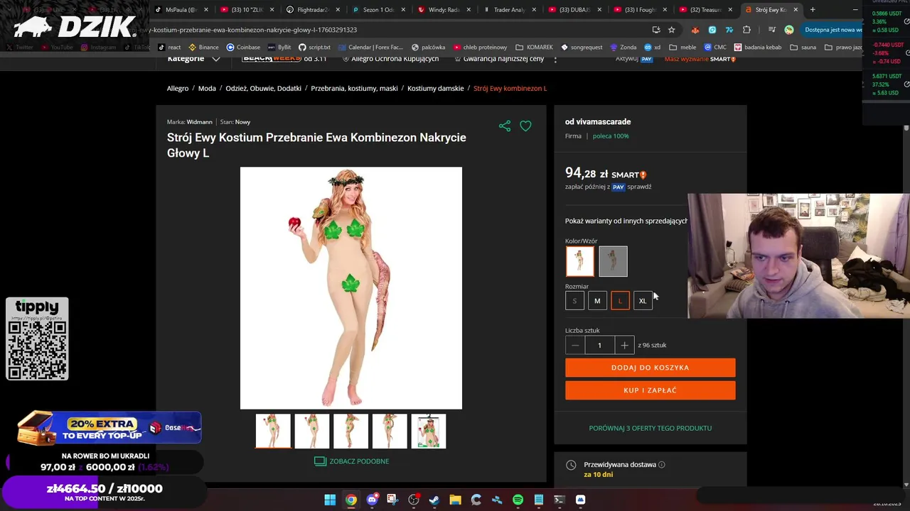910x511 pixels.
Task: Open a new browser tab
Action: (813, 10)
